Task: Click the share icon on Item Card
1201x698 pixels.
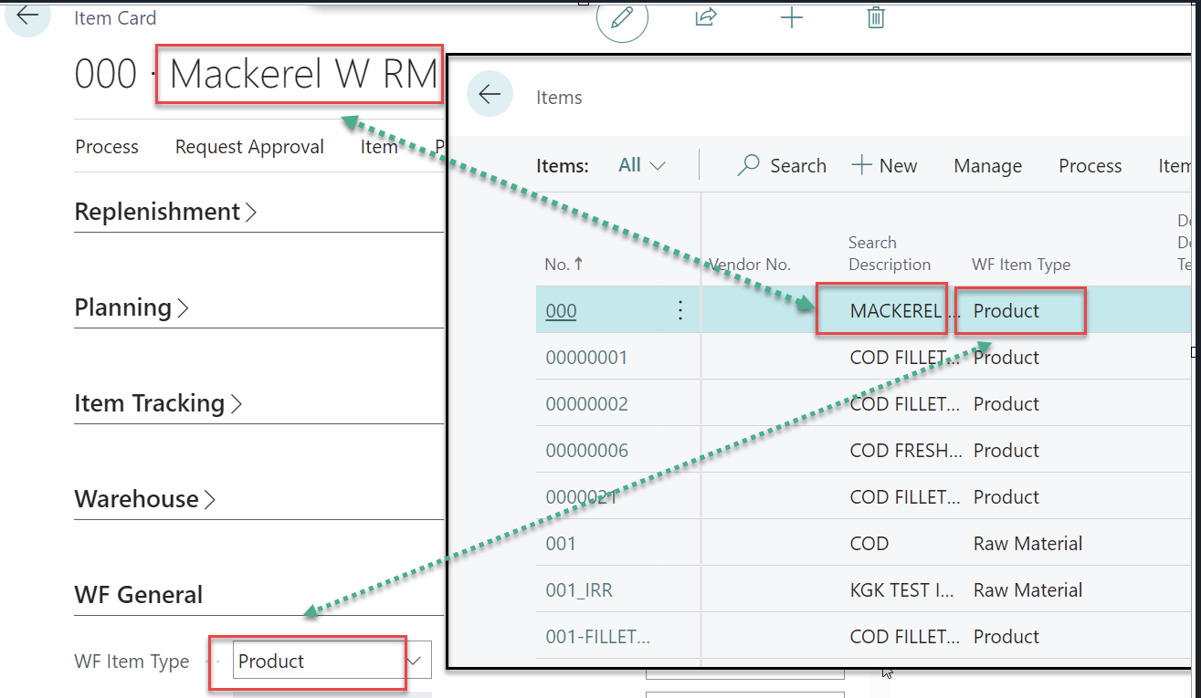Action: coord(705,17)
